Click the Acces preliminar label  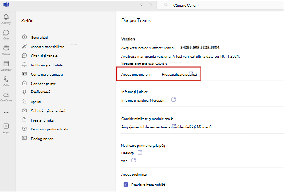[x=134, y=174]
